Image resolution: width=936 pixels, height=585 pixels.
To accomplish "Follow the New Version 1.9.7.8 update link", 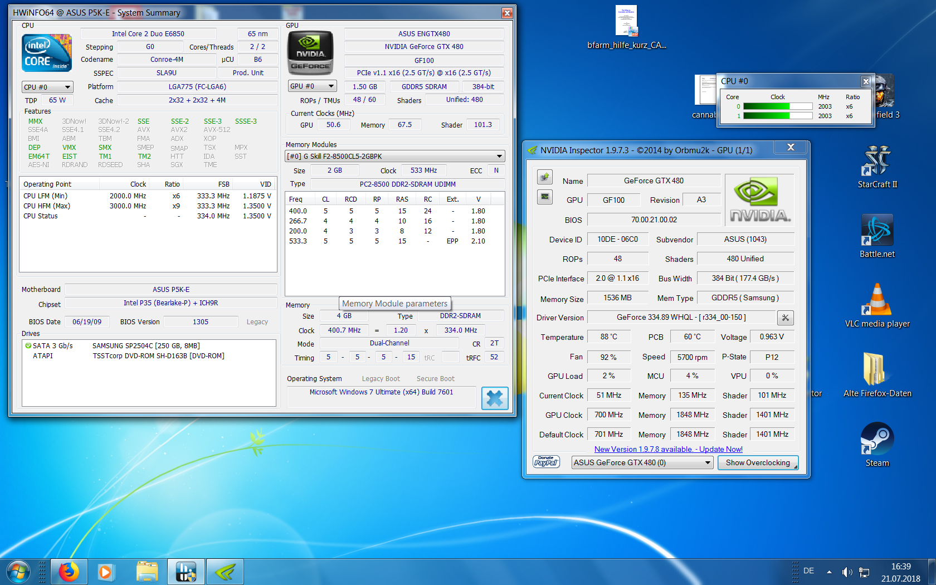I will pyautogui.click(x=669, y=449).
